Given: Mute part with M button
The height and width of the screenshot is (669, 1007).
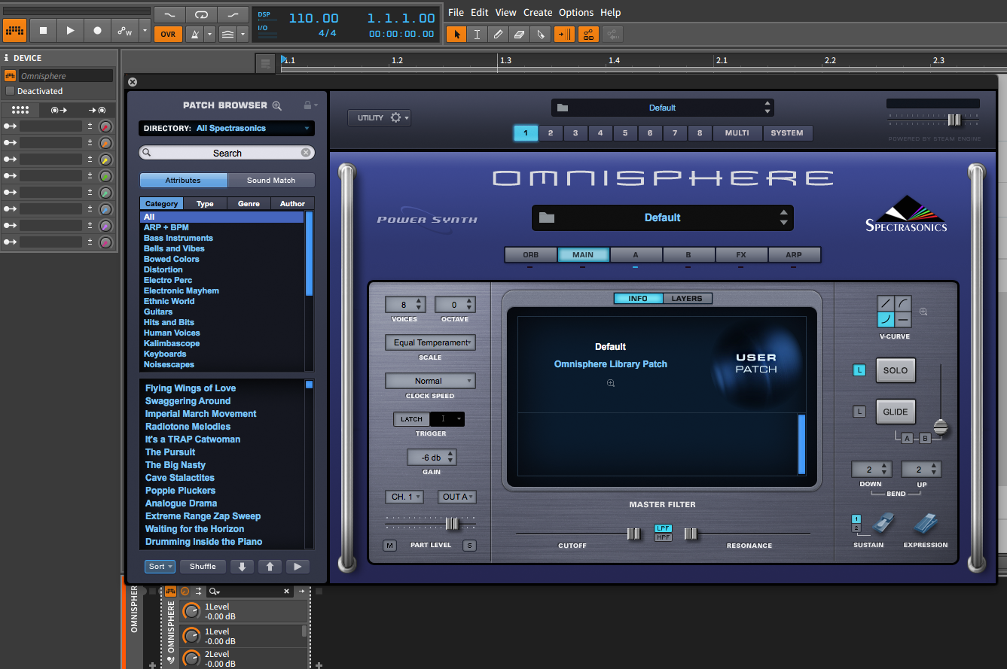Looking at the screenshot, I should click(x=389, y=546).
